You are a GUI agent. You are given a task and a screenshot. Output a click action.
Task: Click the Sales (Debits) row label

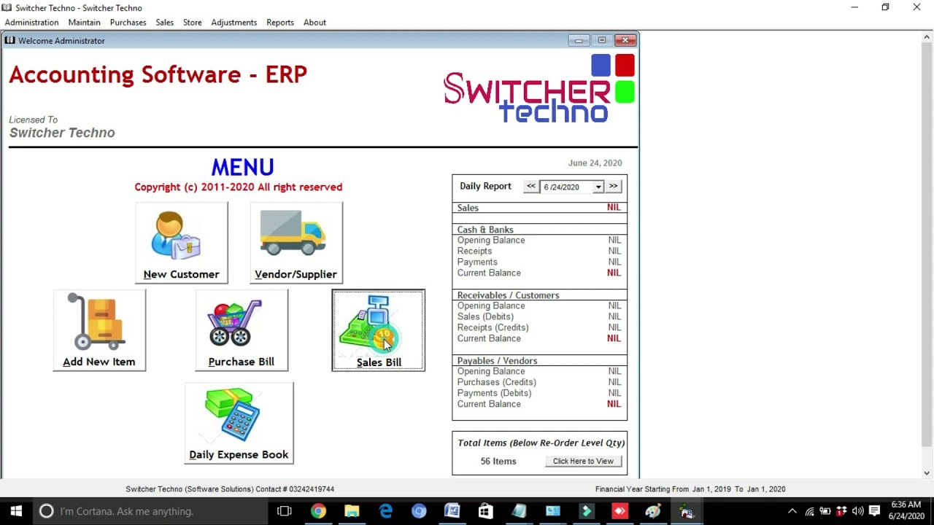[x=485, y=316]
